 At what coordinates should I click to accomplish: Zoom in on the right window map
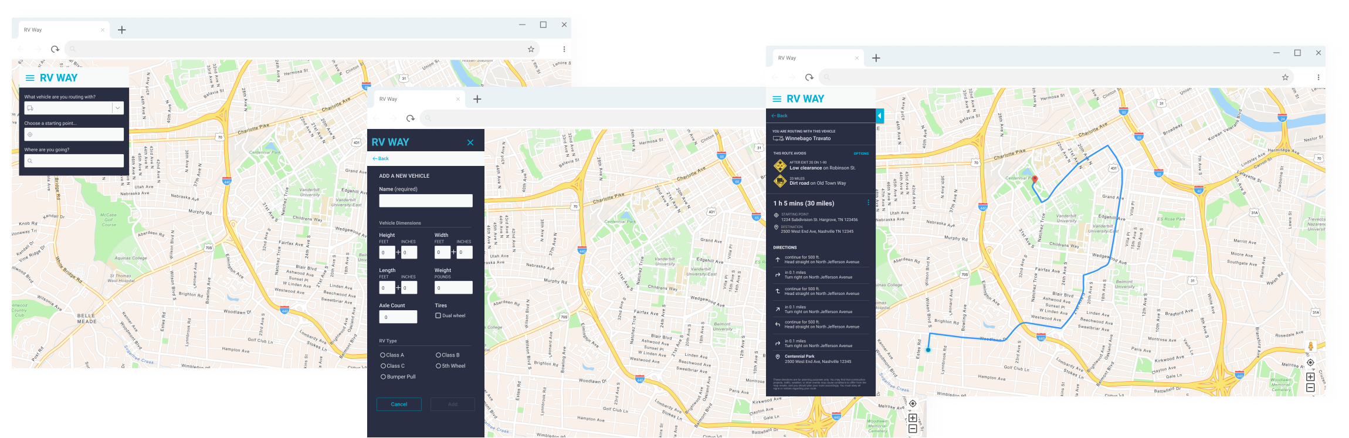[1310, 377]
